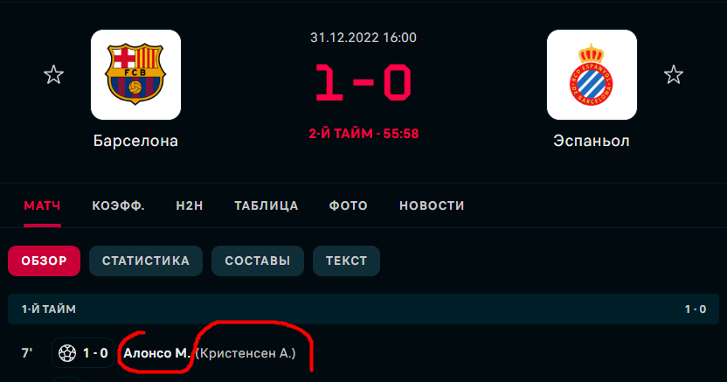Open the Espanyol club crest logo
Viewport: 727px width, 382px height.
pyautogui.click(x=592, y=74)
